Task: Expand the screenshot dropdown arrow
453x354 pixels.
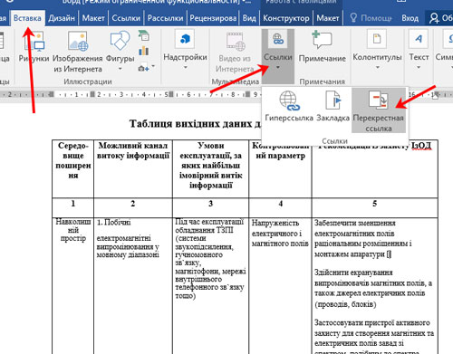Action: click(153, 66)
